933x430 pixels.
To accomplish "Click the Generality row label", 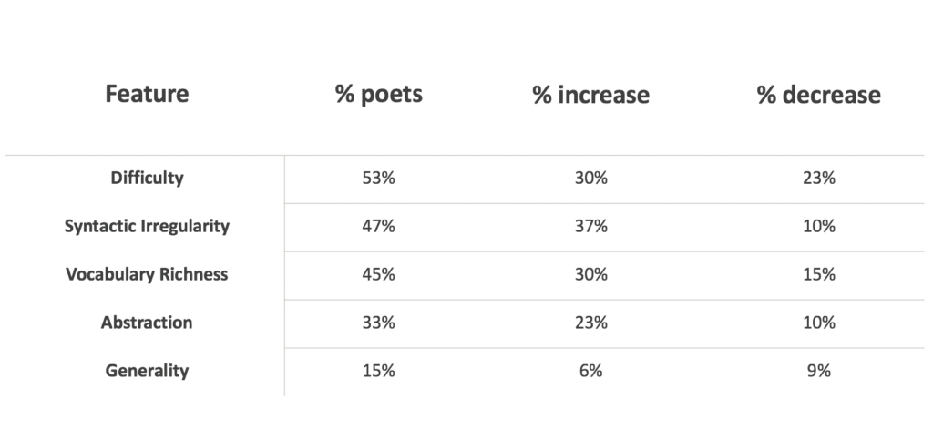I will (x=147, y=371).
